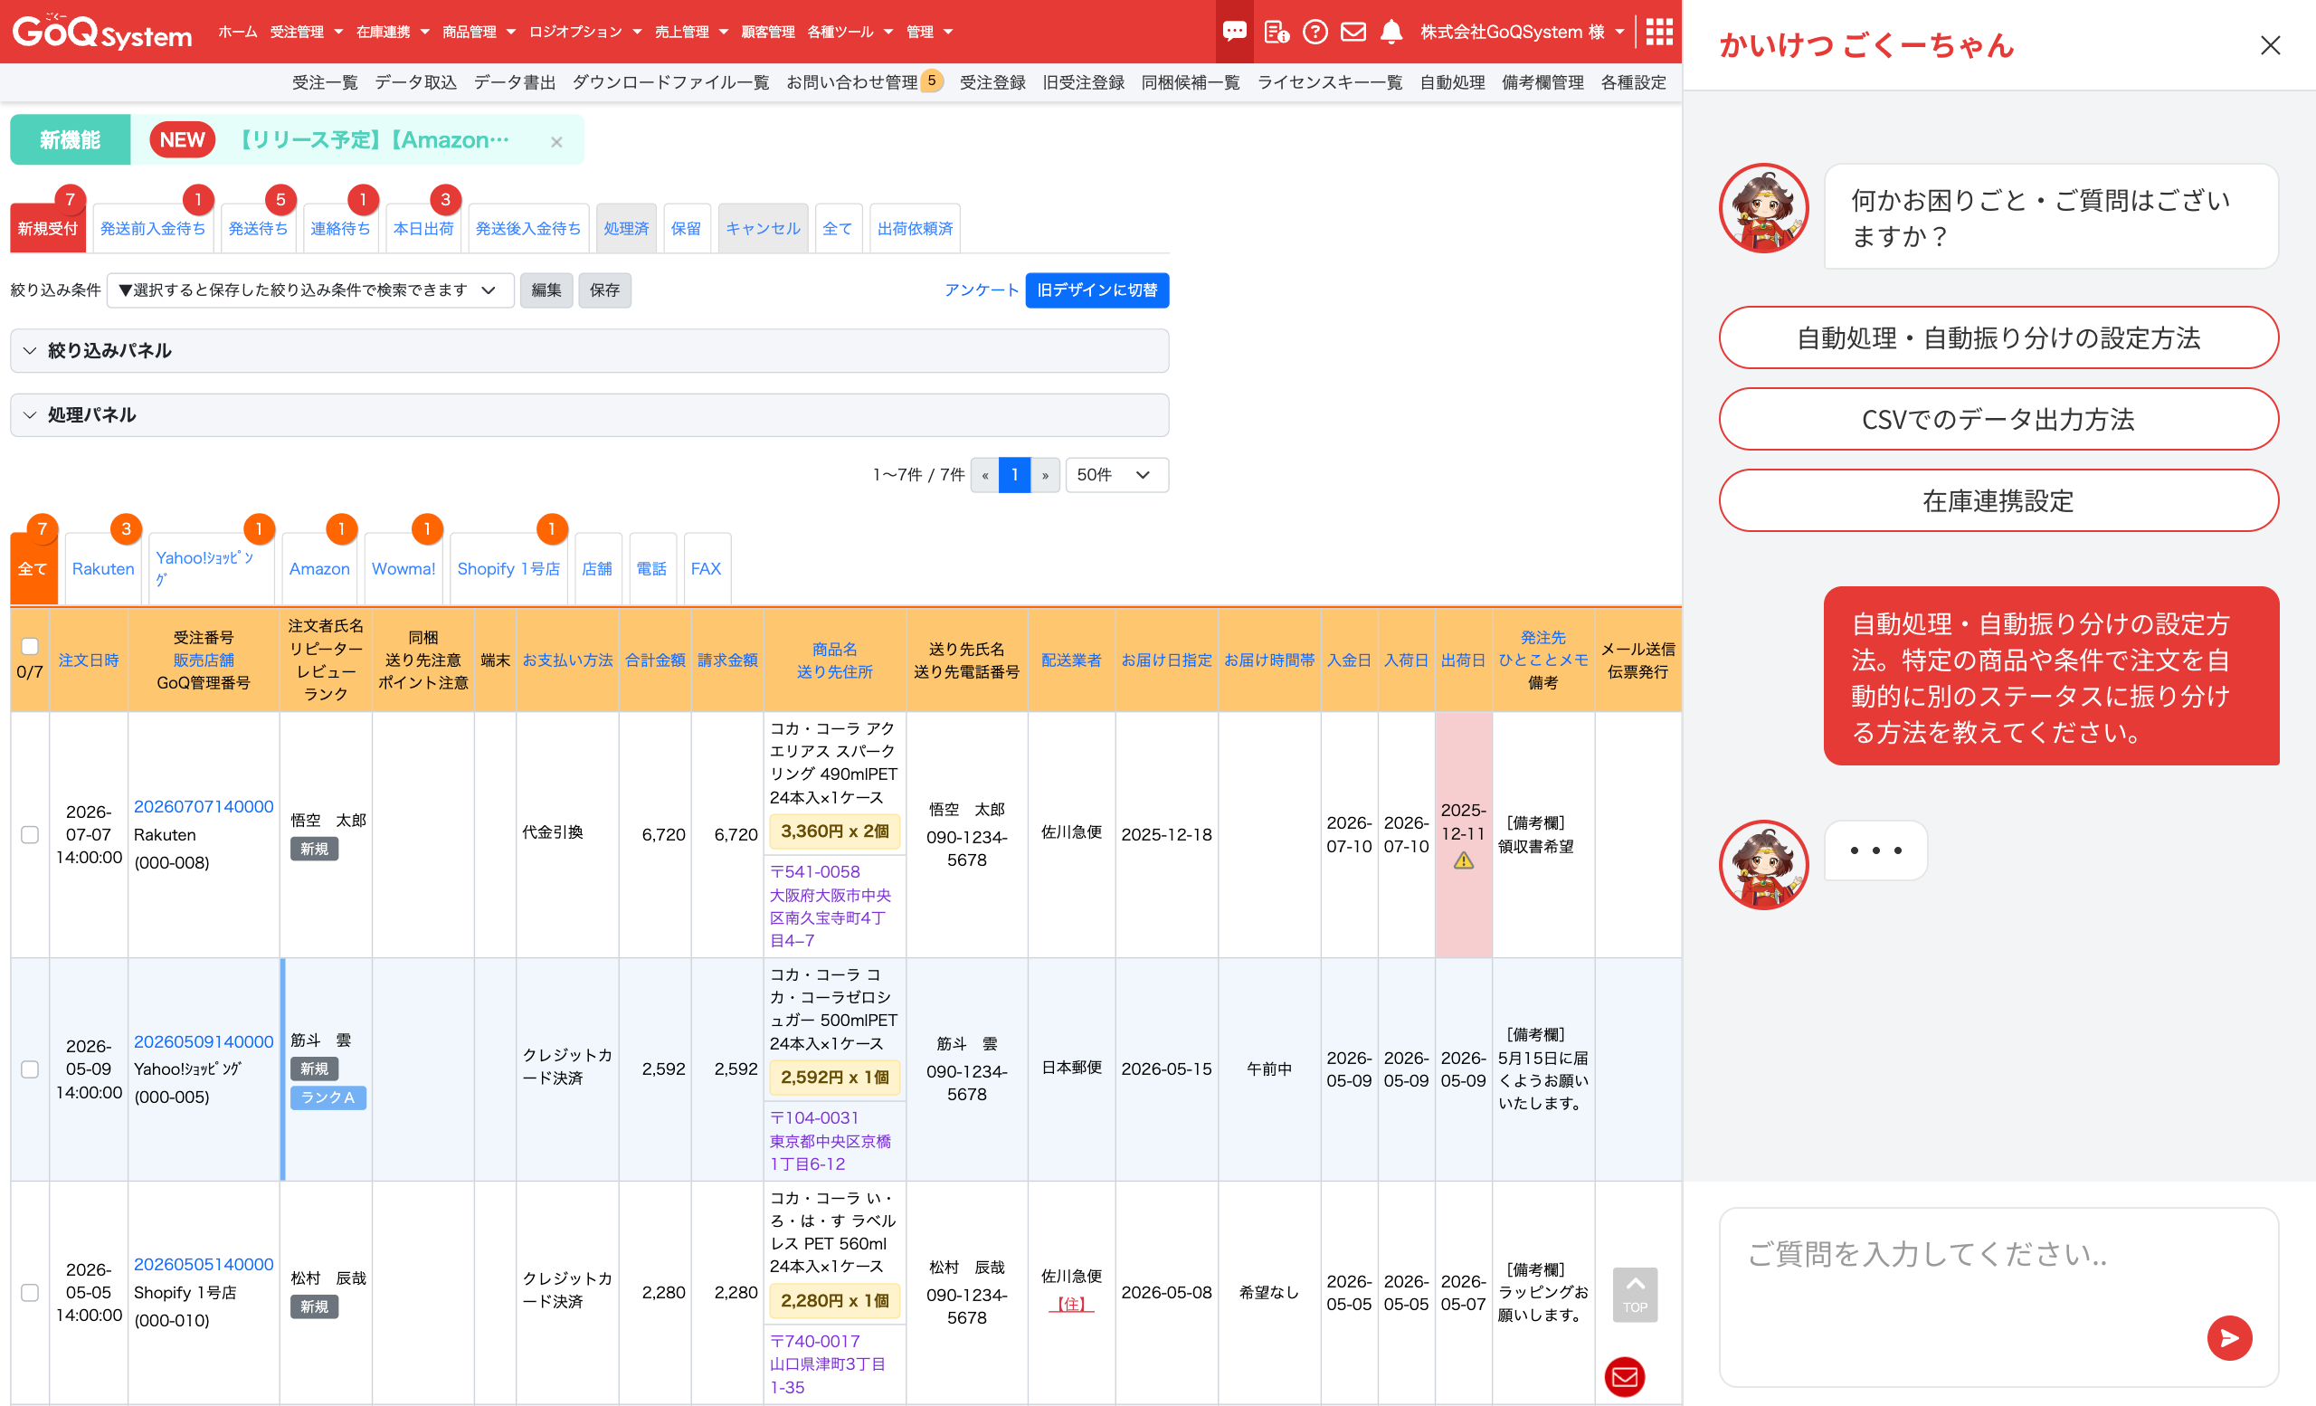The height and width of the screenshot is (1406, 2316).
Task: Open the 50件 page size dropdown
Action: [1115, 475]
